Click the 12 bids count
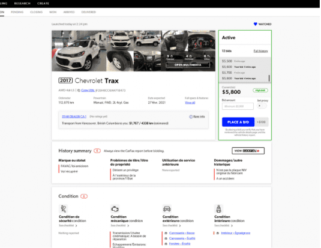Viewport: 321px width, 248px height. (x=227, y=51)
